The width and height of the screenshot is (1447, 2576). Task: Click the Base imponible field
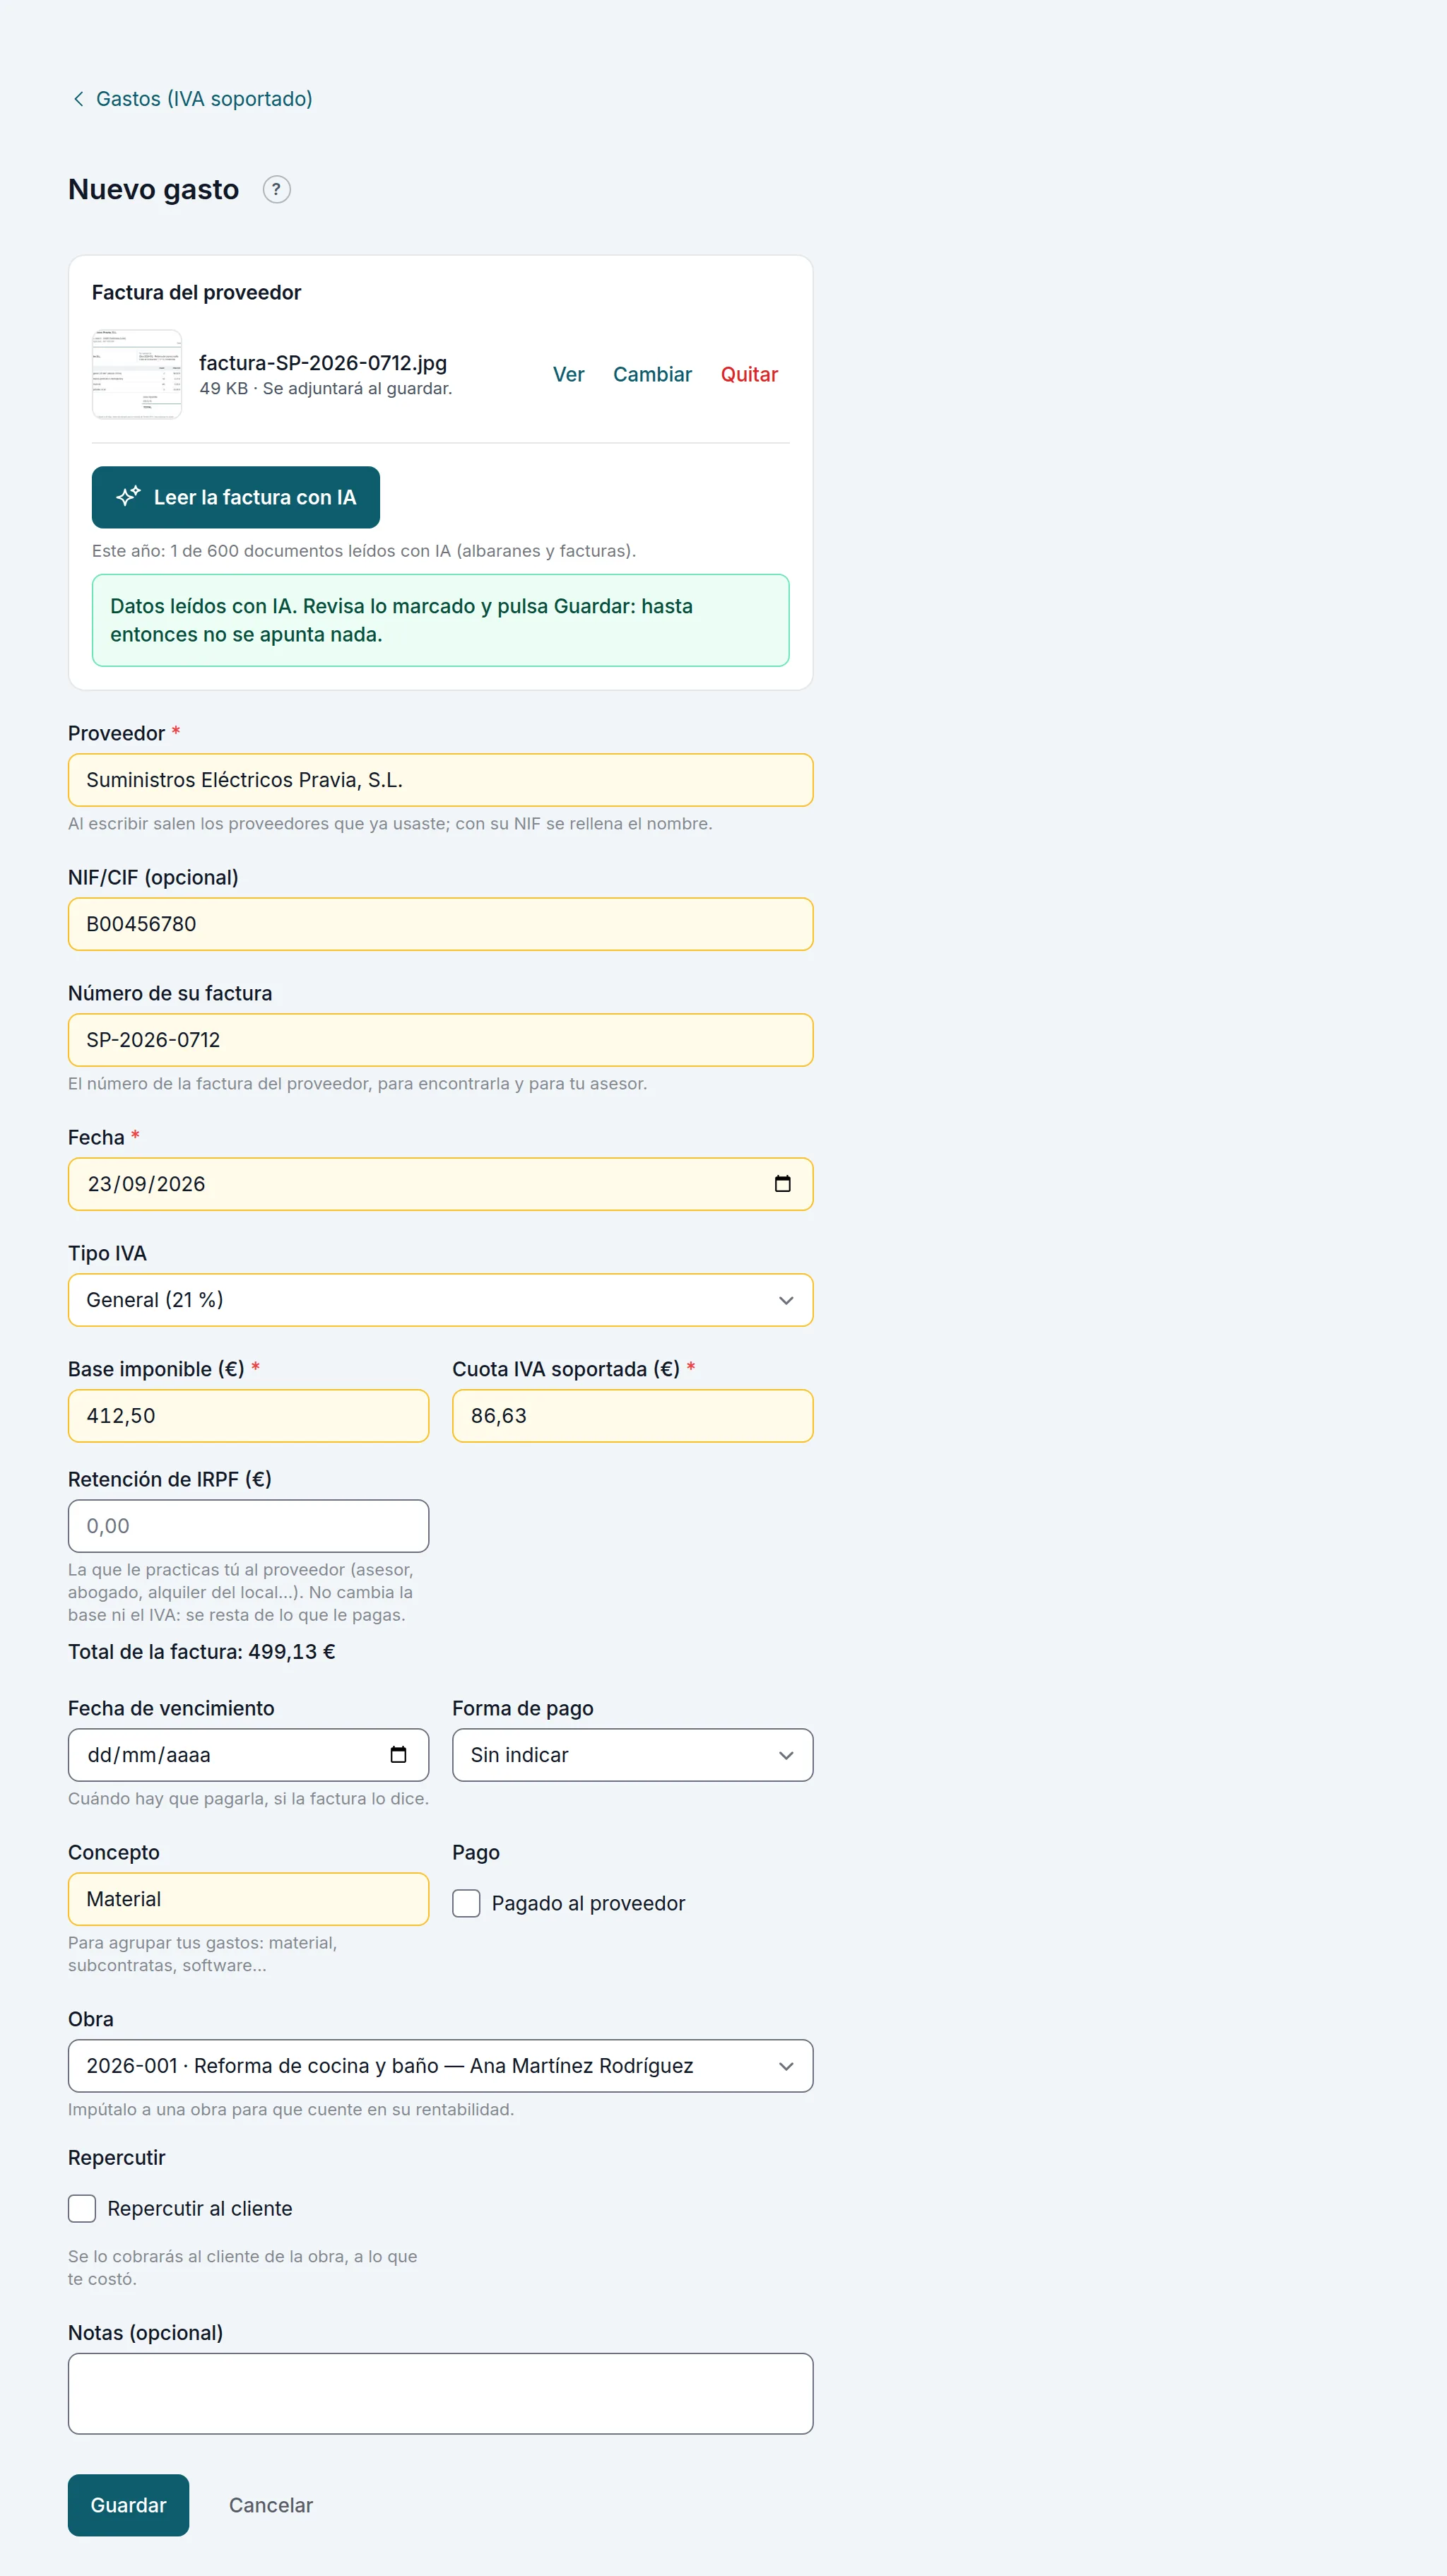(248, 1416)
